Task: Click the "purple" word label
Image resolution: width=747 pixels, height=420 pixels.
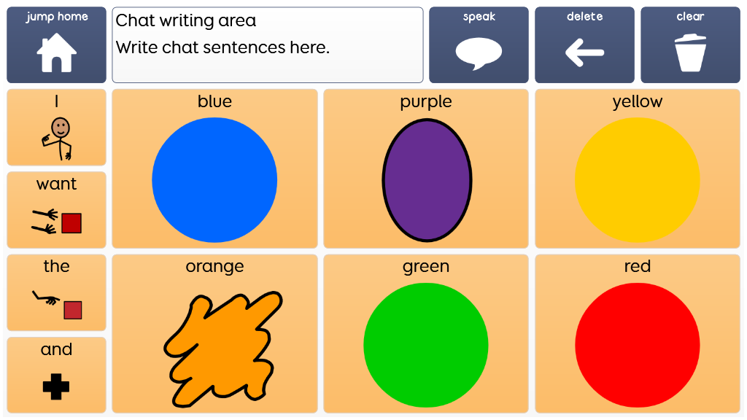Action: [x=426, y=102]
